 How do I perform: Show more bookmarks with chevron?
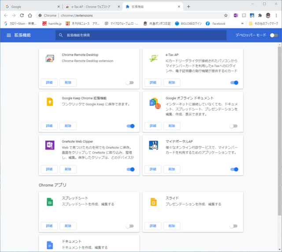click(x=242, y=23)
